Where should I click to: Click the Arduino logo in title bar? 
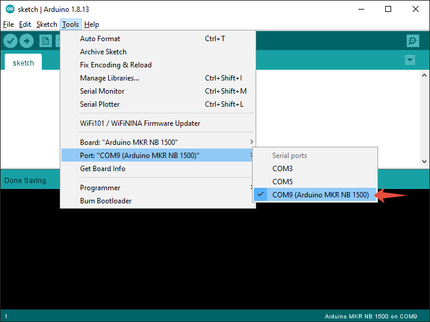10,9
